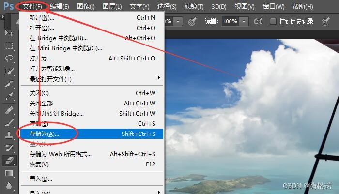Open the 窗口(W) menu
Screen dimensions: 339x194
pyautogui.click(x=274, y=6)
